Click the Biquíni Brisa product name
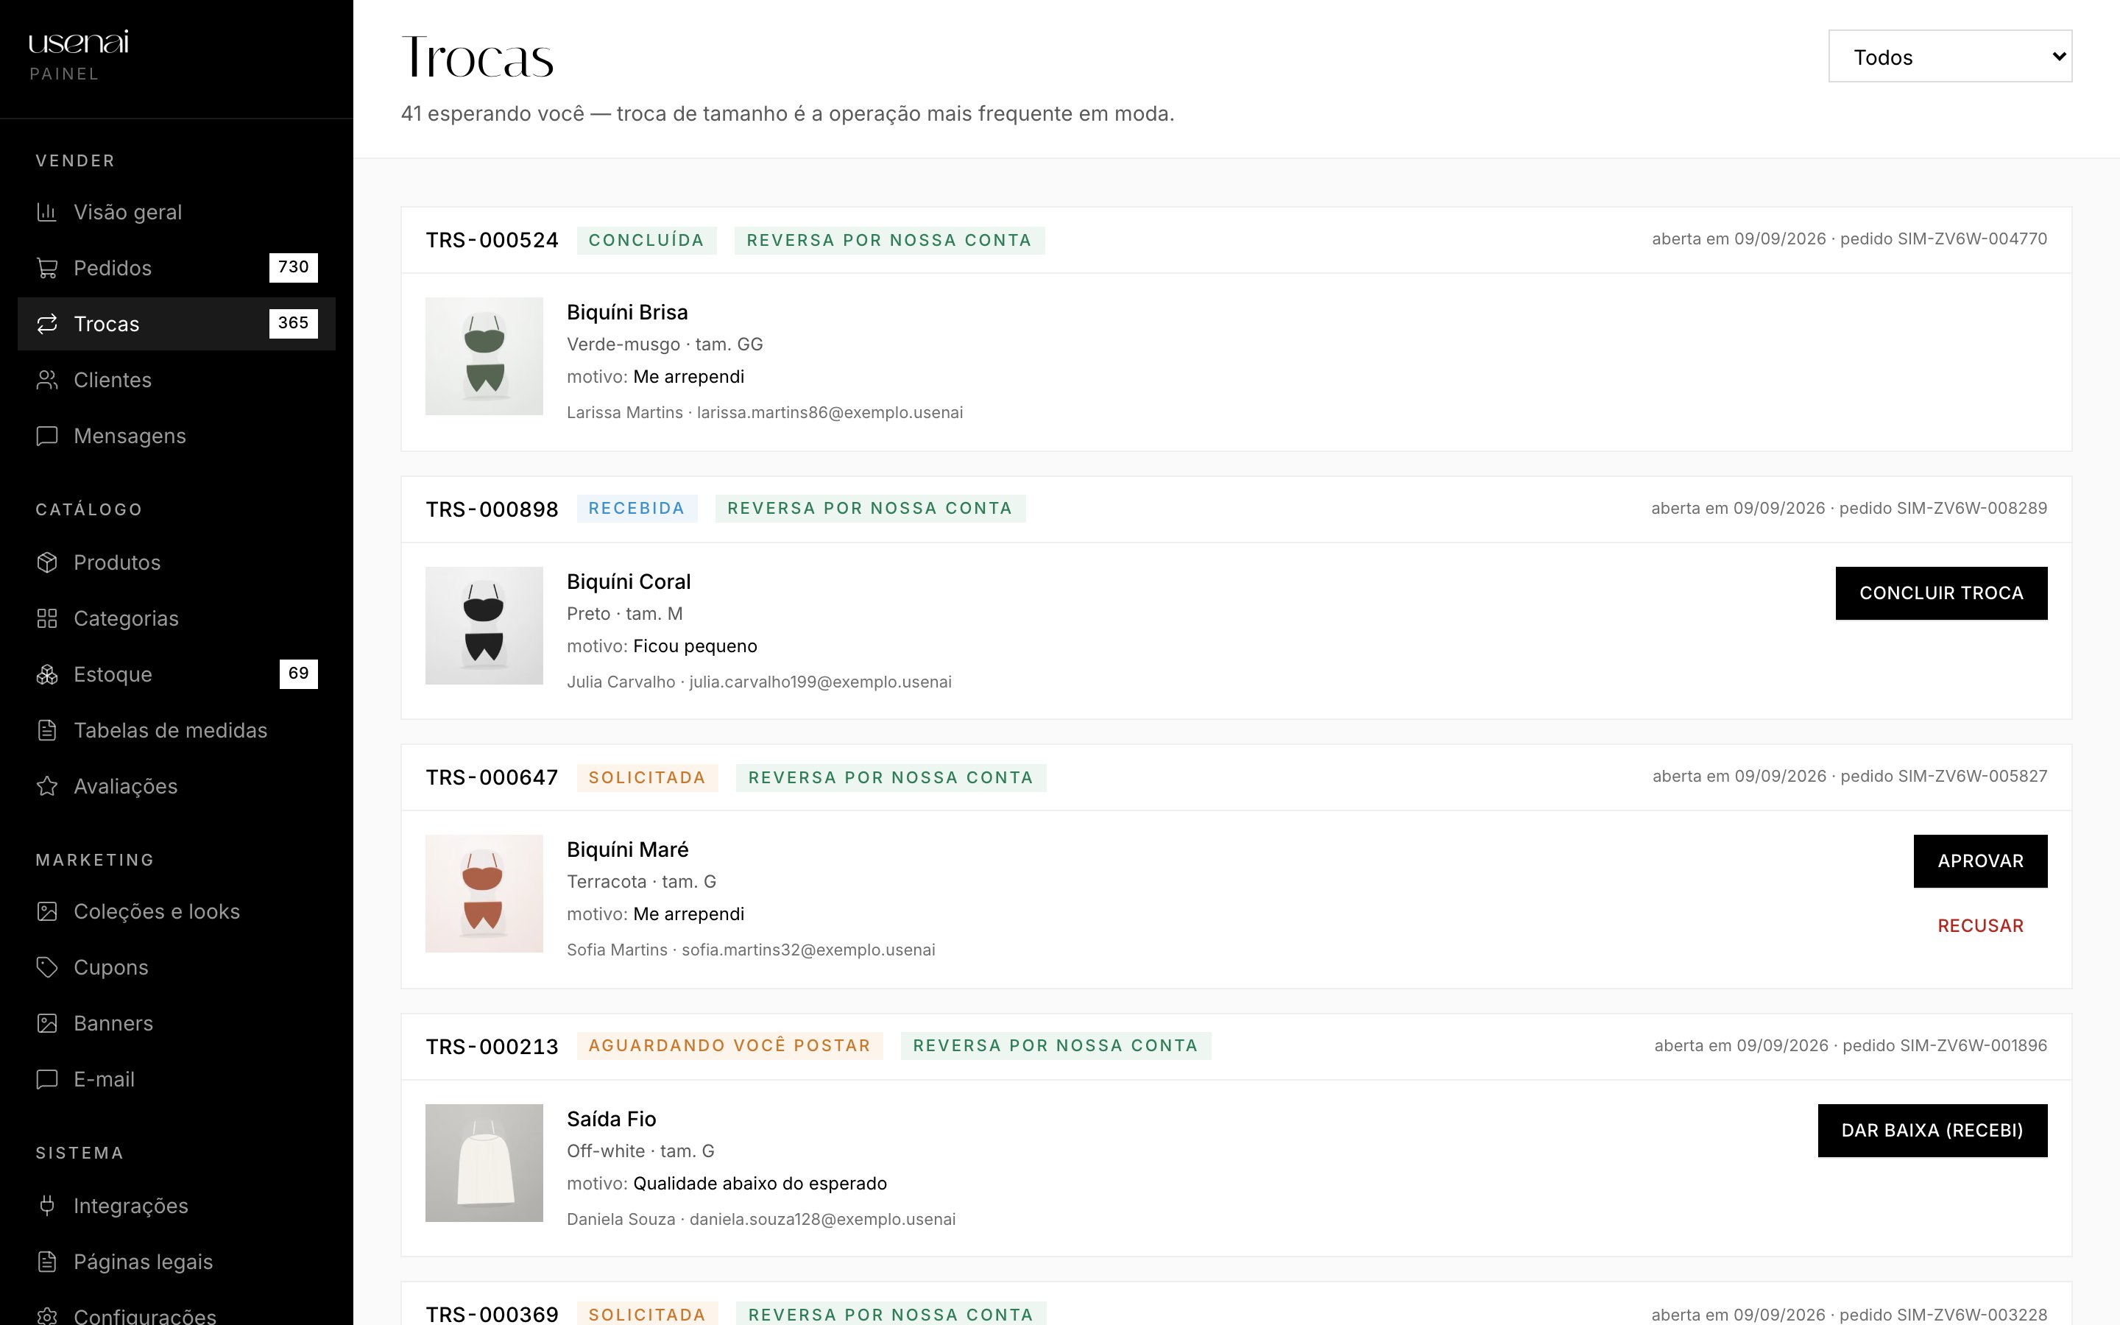Image resolution: width=2120 pixels, height=1325 pixels. click(627, 313)
